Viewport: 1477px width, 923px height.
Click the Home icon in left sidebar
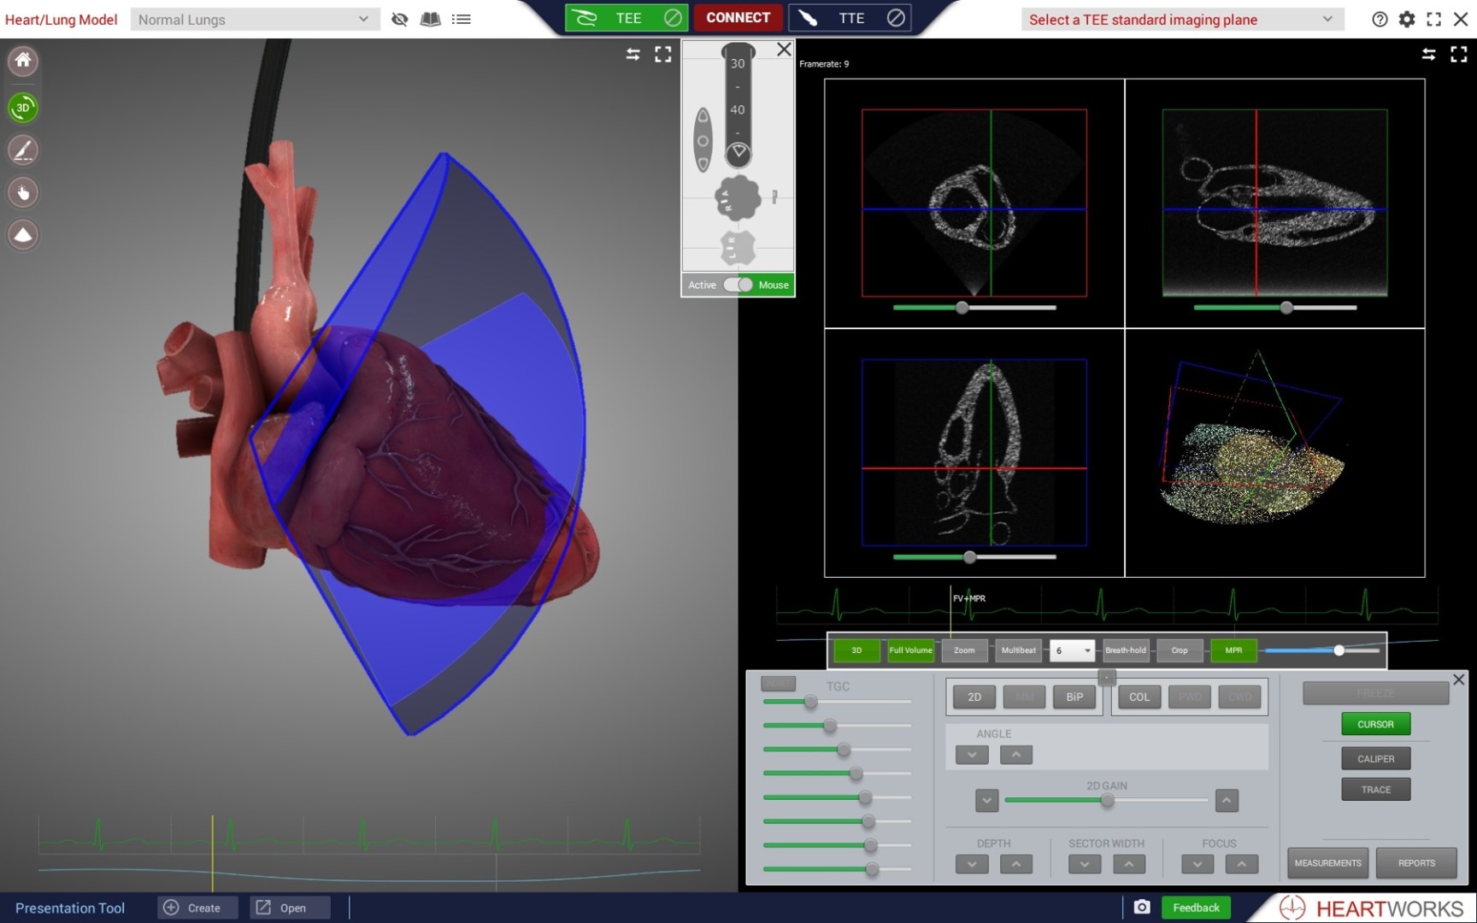23,61
